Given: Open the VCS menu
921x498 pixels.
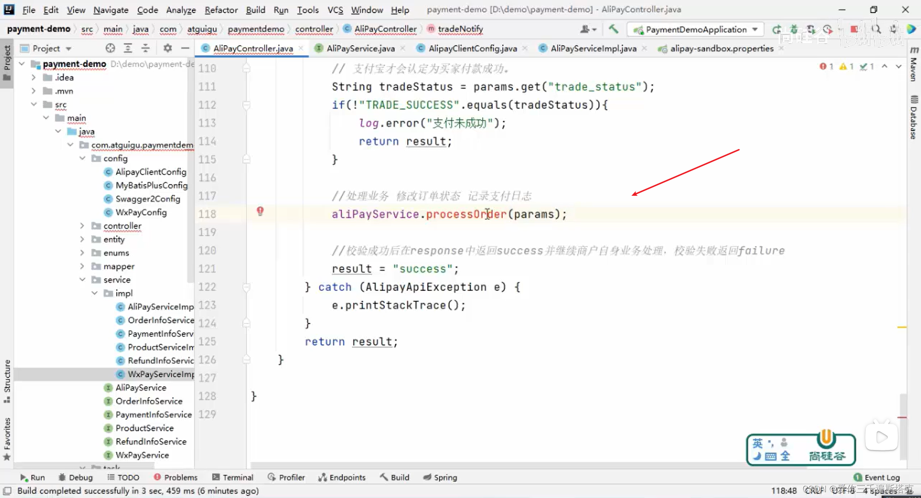Looking at the screenshot, I should [335, 10].
